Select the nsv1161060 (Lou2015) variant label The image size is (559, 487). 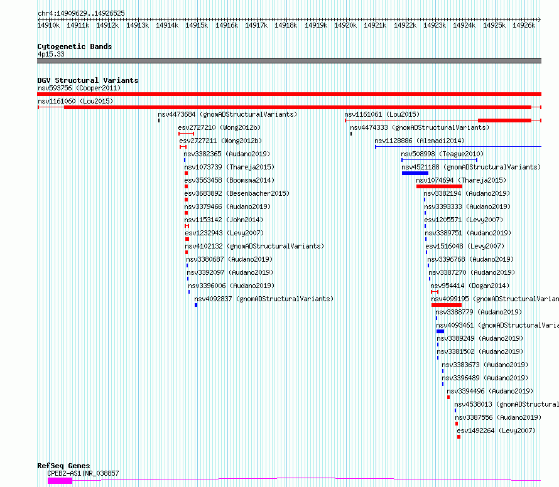(x=75, y=101)
